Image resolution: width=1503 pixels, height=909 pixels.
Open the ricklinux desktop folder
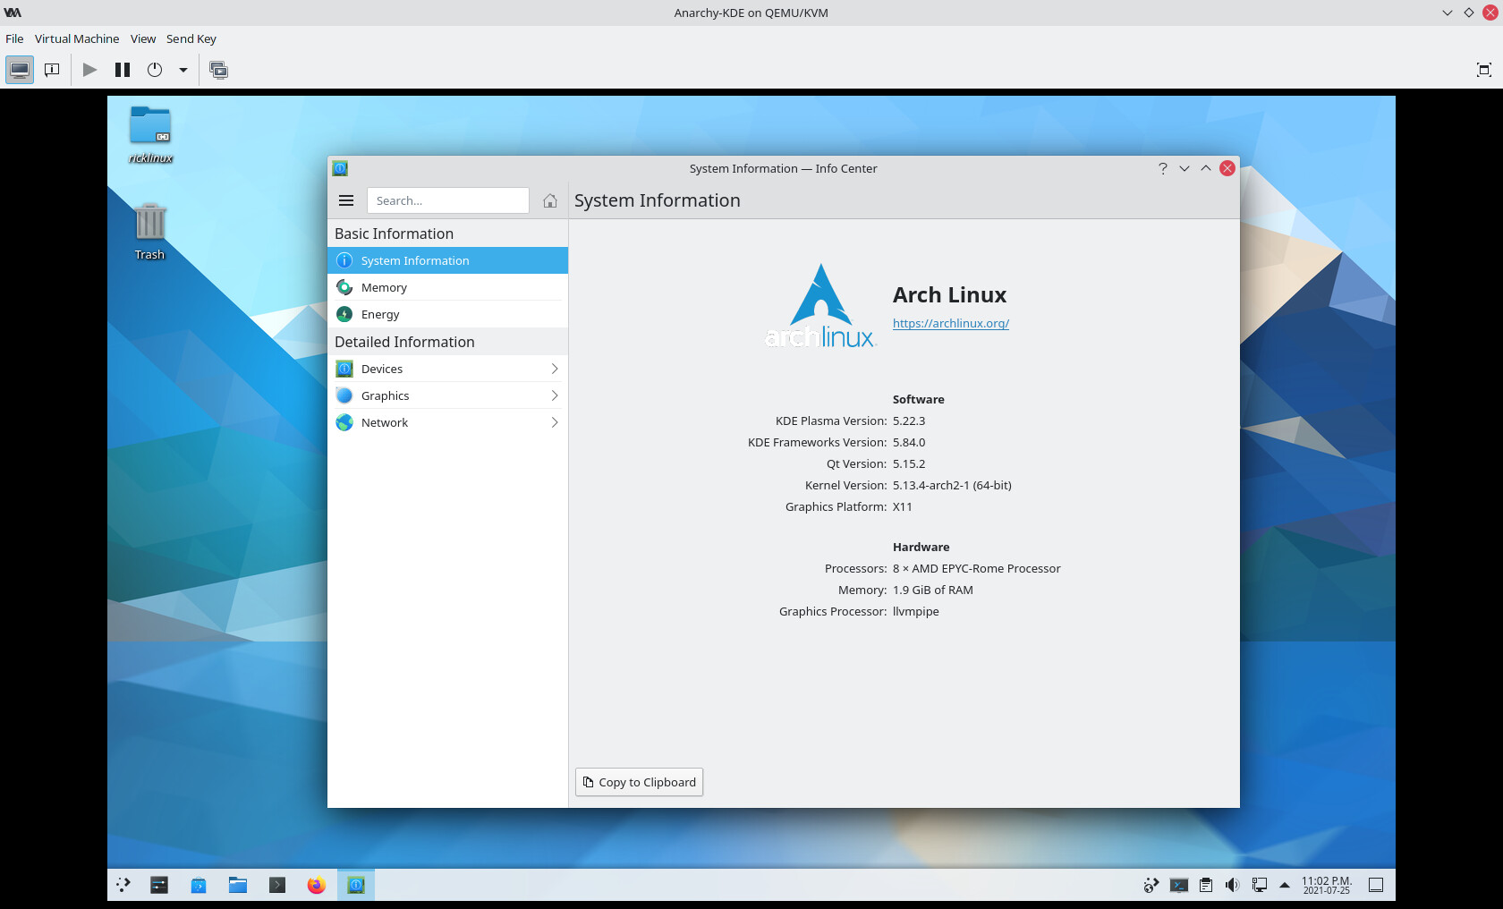150,134
